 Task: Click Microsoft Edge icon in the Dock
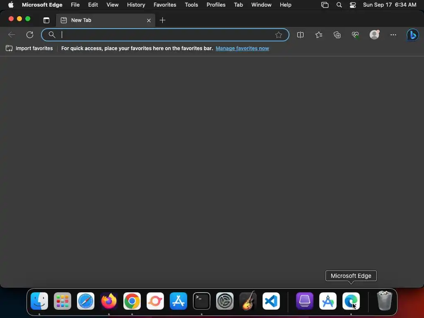coord(351,301)
